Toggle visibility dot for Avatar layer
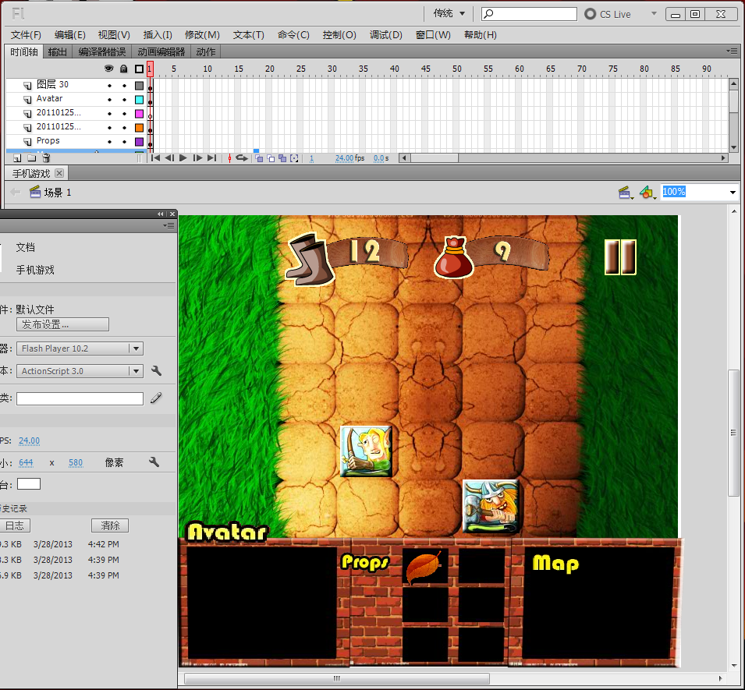This screenshot has width=745, height=690. tap(110, 100)
